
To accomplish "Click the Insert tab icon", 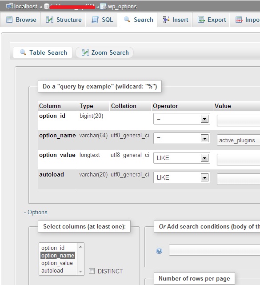I will [166, 20].
